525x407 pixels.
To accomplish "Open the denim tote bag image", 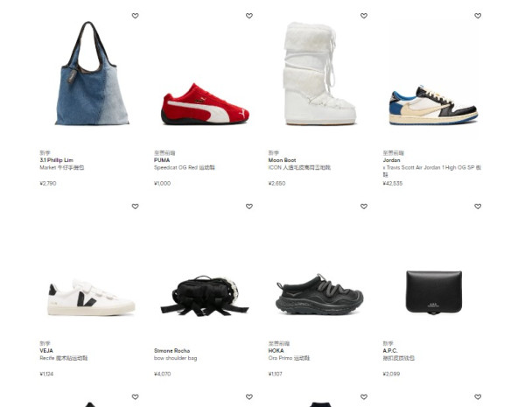I will (x=91, y=74).
